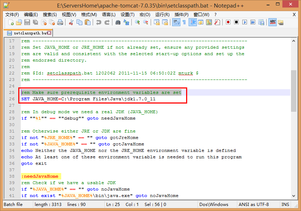
Task: Toggle synchronize horizontal scrolling icon
Action: [165, 23]
